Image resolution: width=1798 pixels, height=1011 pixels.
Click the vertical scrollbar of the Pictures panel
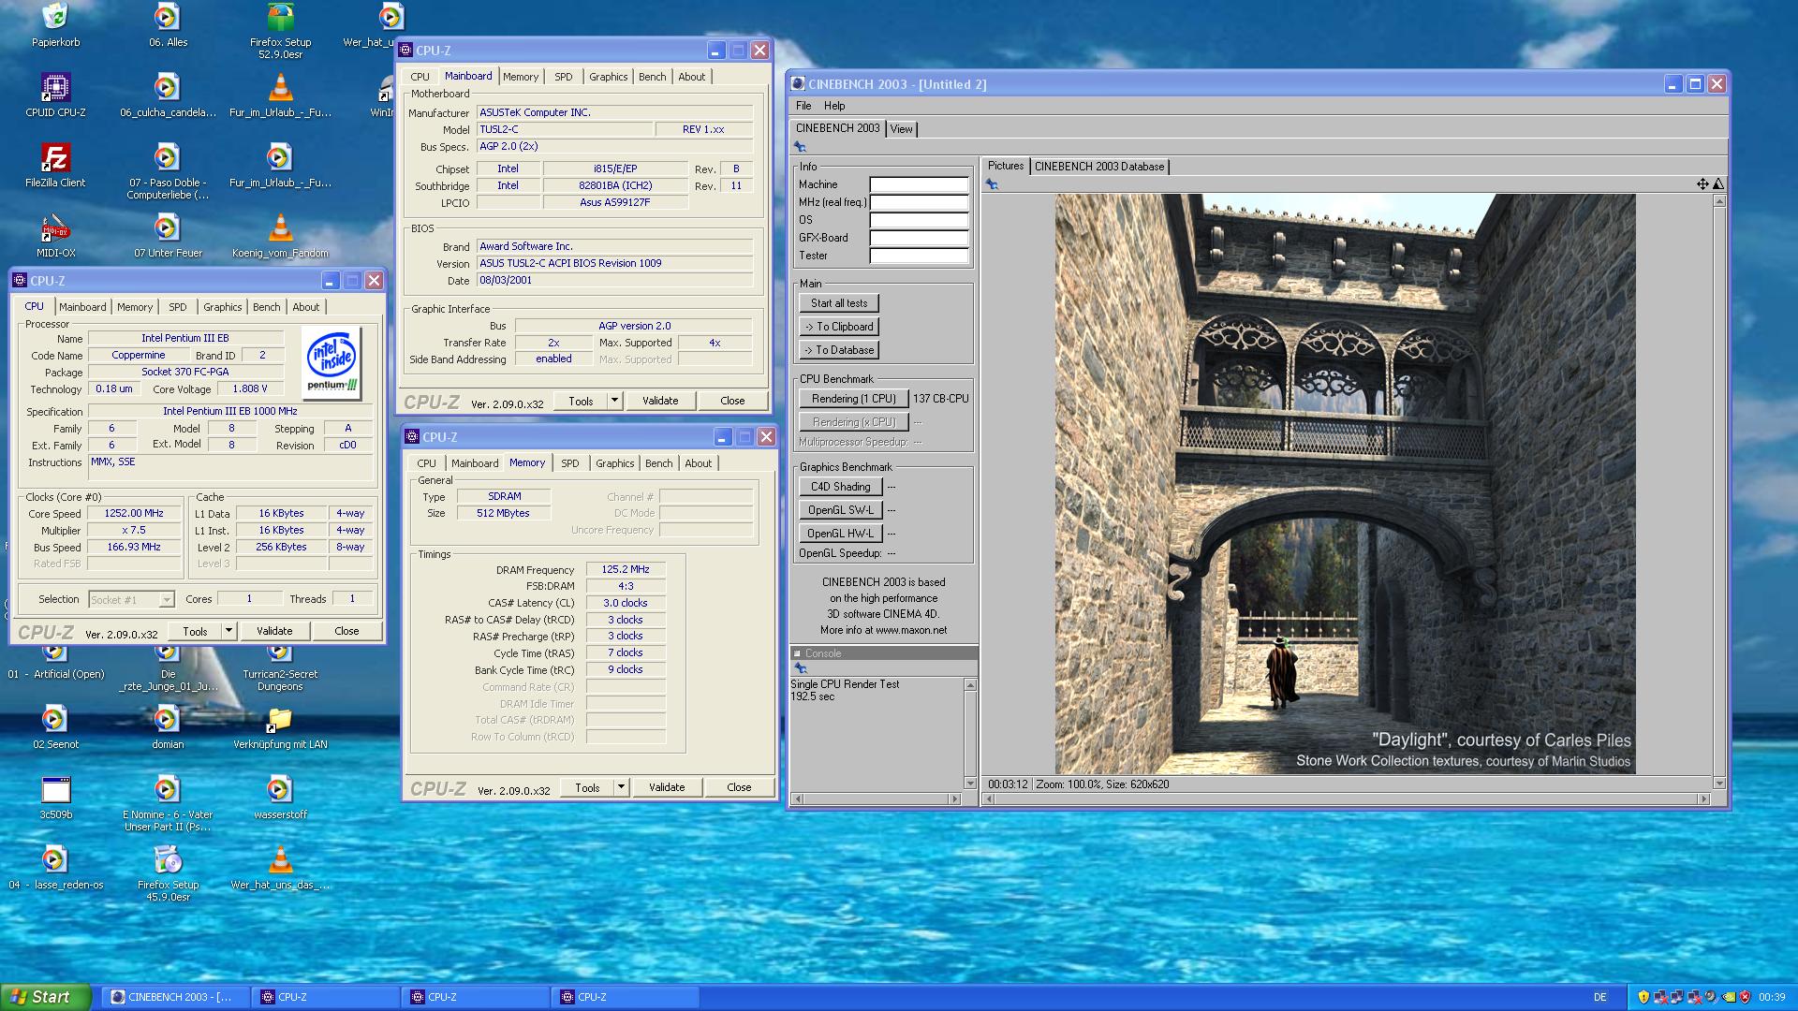tap(1719, 492)
